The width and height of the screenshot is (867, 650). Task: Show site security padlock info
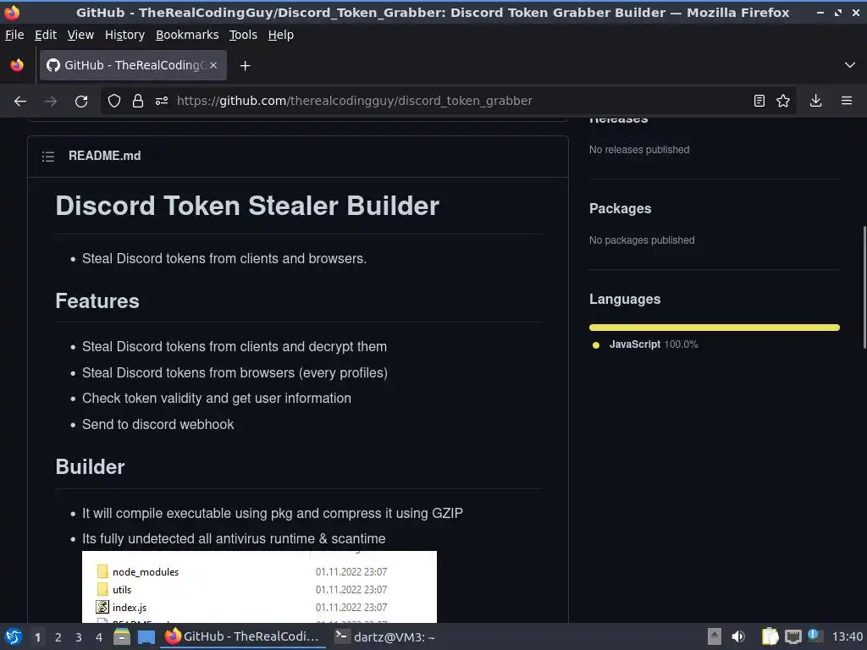click(138, 101)
